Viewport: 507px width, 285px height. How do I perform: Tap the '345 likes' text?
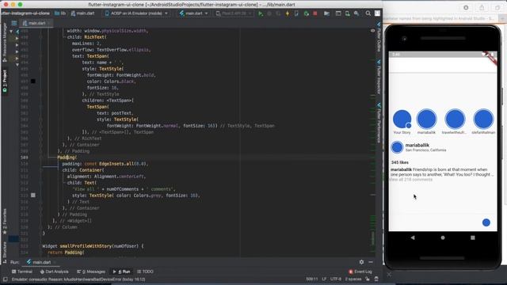(399, 162)
